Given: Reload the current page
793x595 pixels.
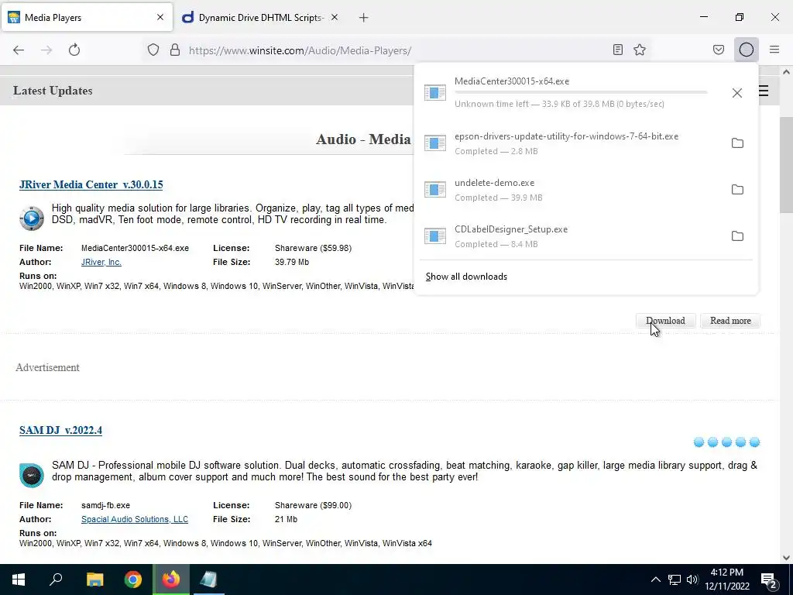Looking at the screenshot, I should tap(74, 50).
